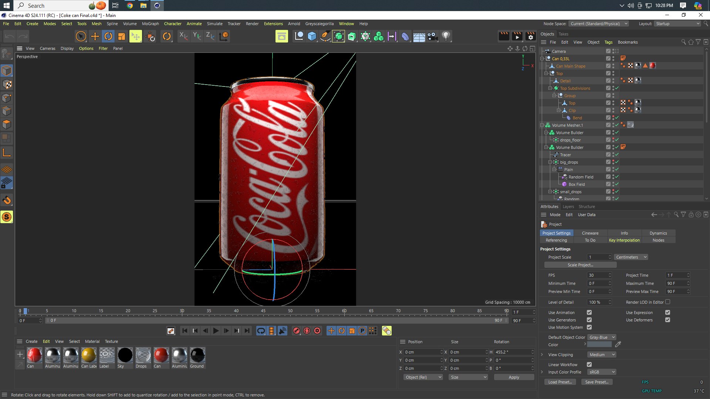Click the Save Preset... button
710x399 pixels.
coord(597,382)
